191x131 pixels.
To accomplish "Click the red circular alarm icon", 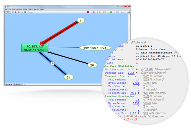I will pos(18,12).
